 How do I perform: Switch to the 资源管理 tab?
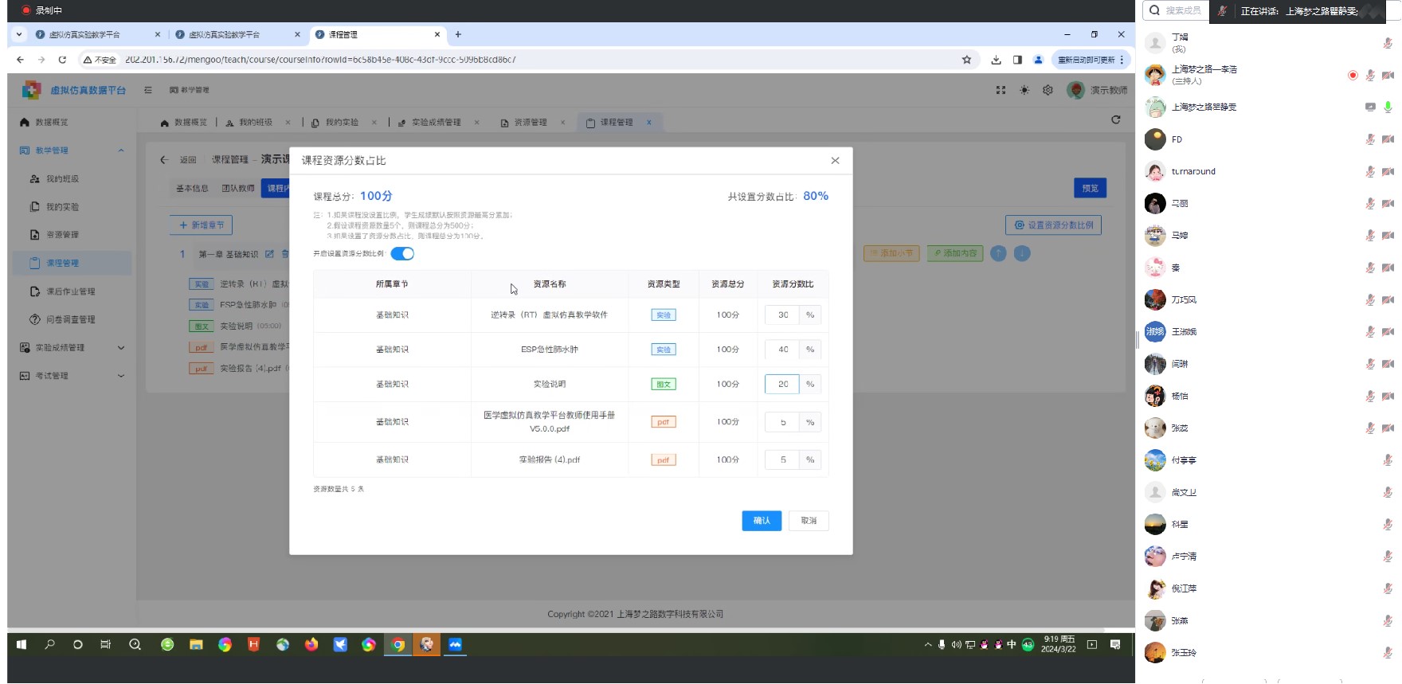[530, 123]
